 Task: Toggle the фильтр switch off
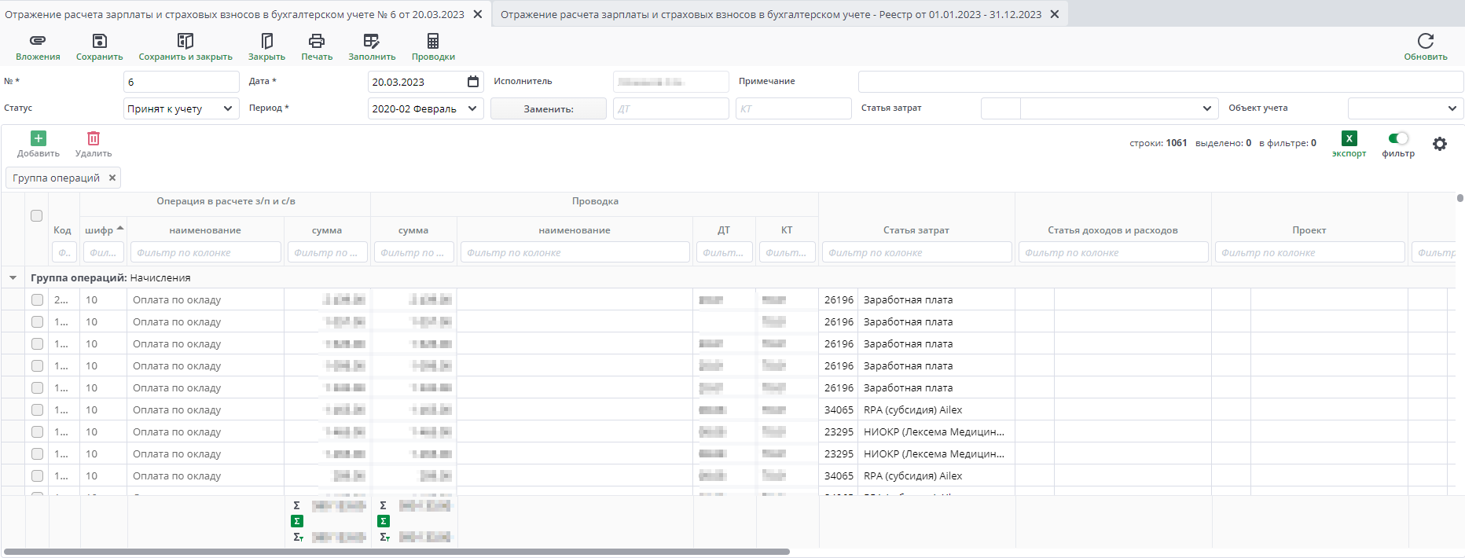1398,138
